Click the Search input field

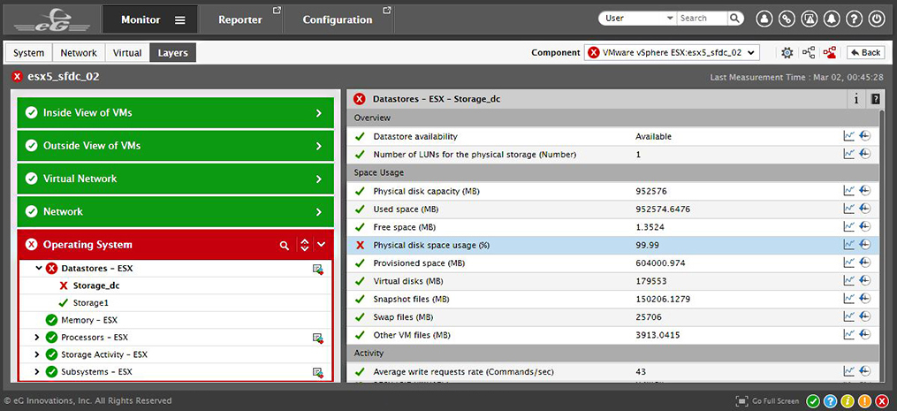point(703,19)
